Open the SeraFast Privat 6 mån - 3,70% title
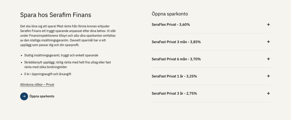This screenshot has height=120, width=291. click(176, 59)
